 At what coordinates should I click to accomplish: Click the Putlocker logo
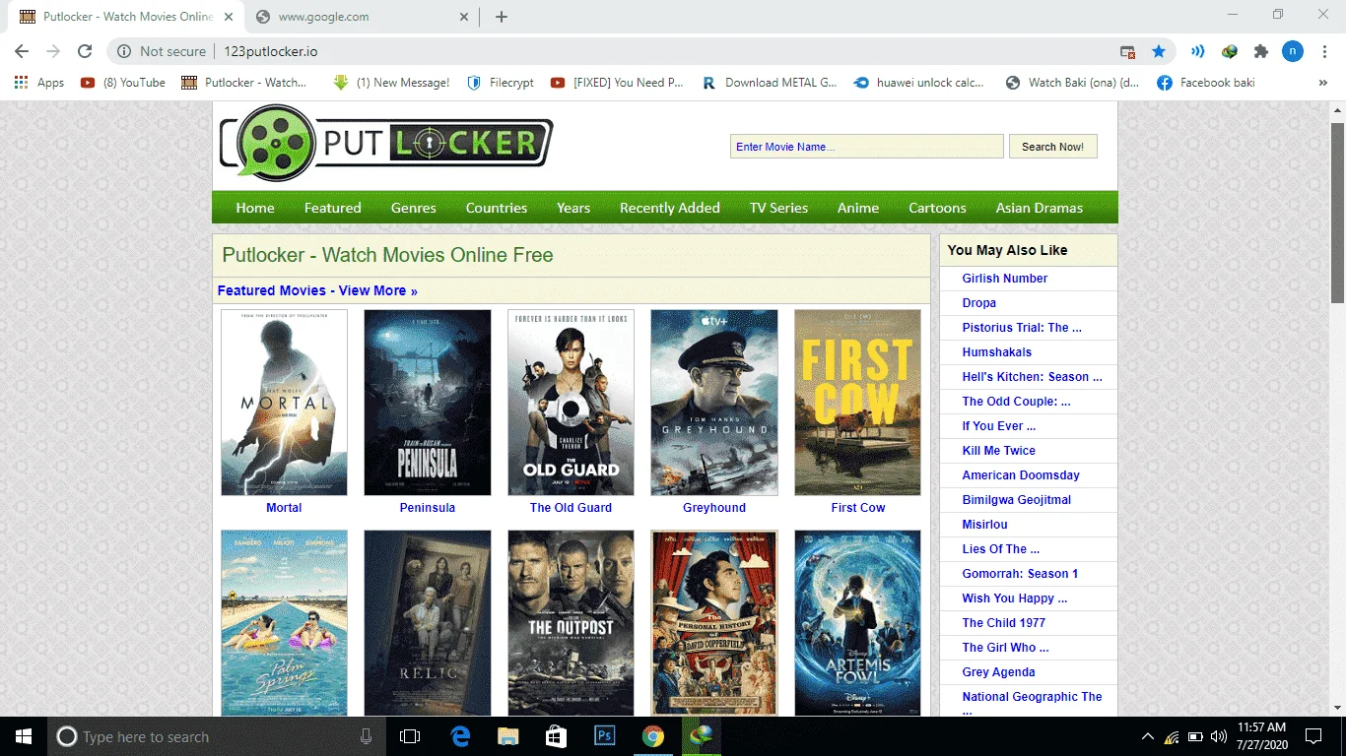pyautogui.click(x=386, y=144)
